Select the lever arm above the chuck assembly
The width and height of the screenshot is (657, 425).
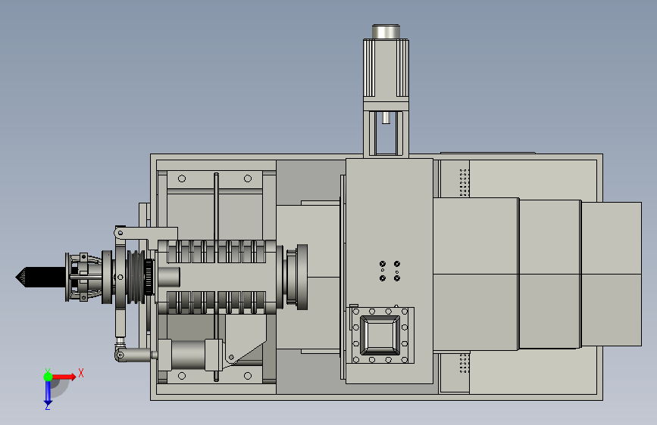coord(145,235)
